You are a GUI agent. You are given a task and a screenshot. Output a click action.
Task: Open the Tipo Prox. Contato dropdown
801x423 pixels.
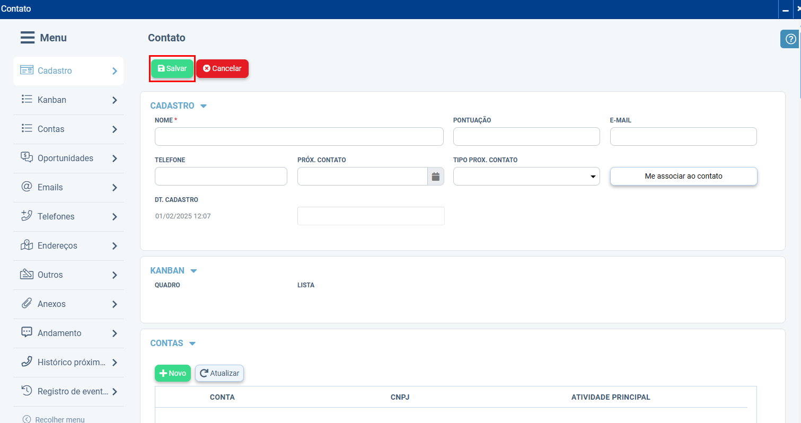pos(526,177)
